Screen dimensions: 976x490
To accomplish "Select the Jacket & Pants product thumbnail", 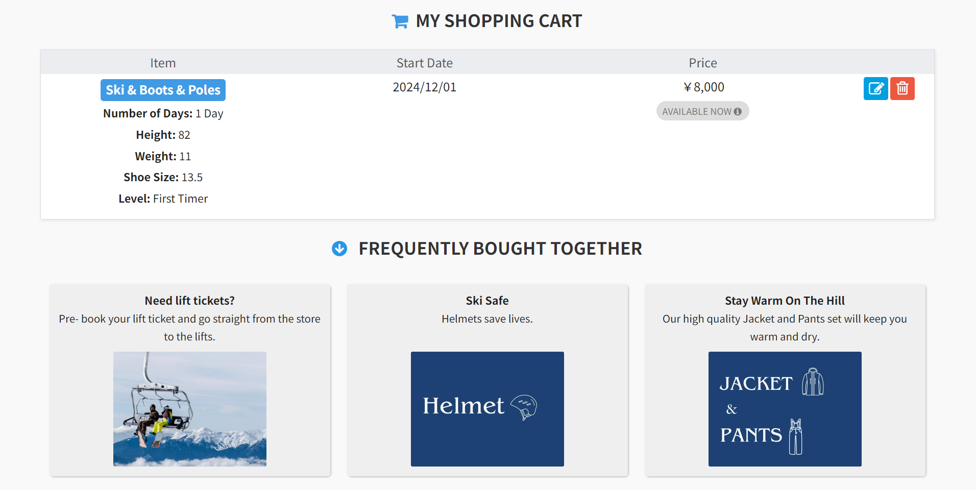I will 785,408.
